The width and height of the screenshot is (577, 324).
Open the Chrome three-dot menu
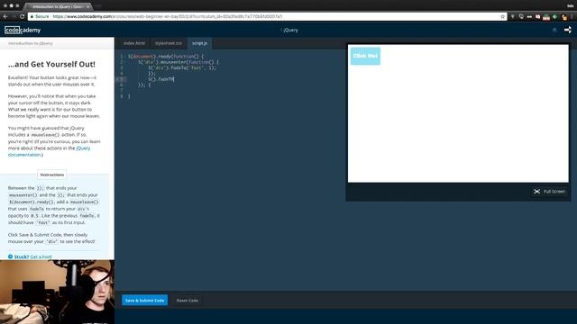[572, 17]
